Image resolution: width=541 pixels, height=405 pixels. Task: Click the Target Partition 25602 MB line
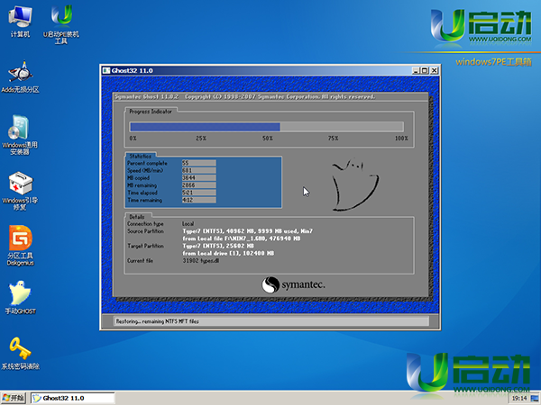pyautogui.click(x=218, y=246)
